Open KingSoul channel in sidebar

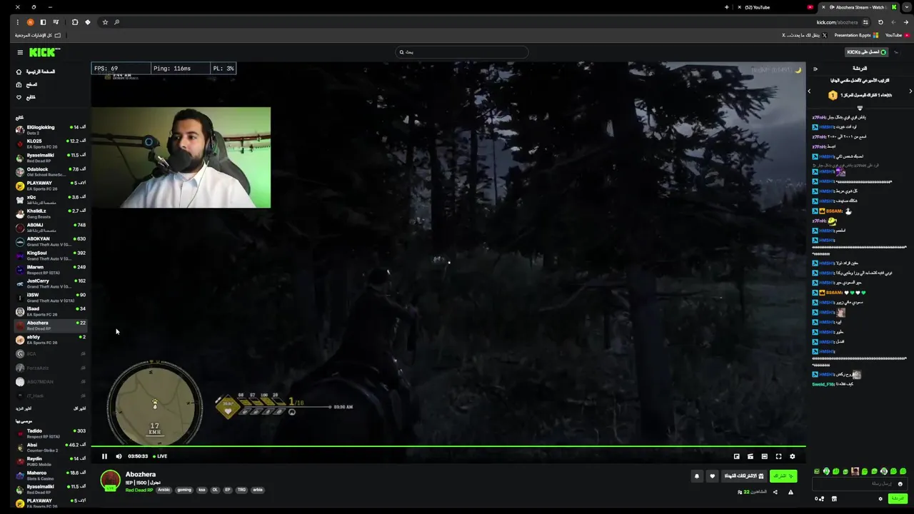tap(51, 255)
